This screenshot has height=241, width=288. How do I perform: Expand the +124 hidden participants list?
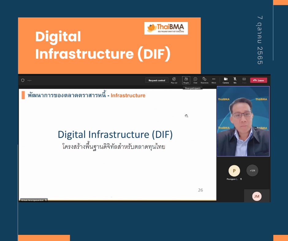pos(252,171)
